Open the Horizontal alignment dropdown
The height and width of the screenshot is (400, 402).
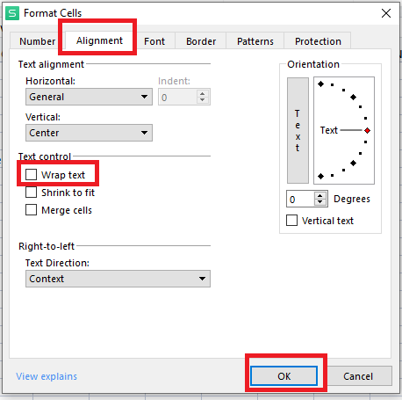(89, 97)
